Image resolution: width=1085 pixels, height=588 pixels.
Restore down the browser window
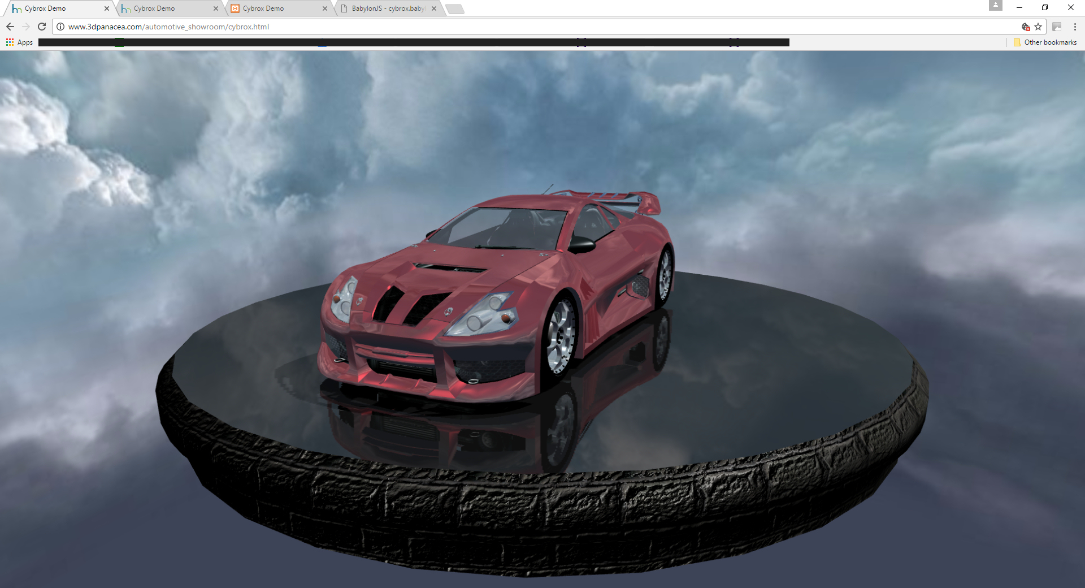click(x=1045, y=7)
